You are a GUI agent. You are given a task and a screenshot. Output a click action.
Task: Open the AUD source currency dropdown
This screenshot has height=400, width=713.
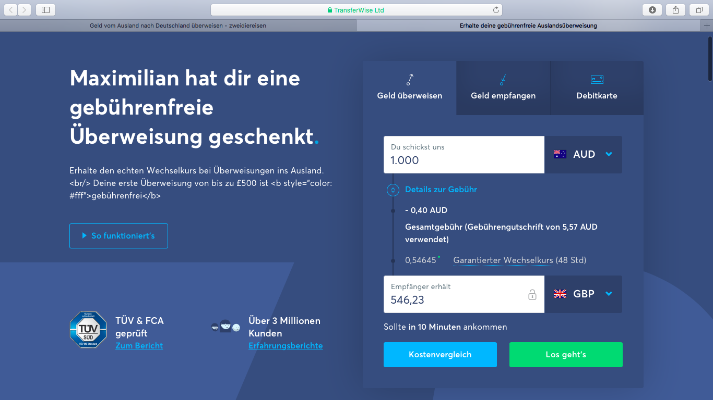(583, 154)
